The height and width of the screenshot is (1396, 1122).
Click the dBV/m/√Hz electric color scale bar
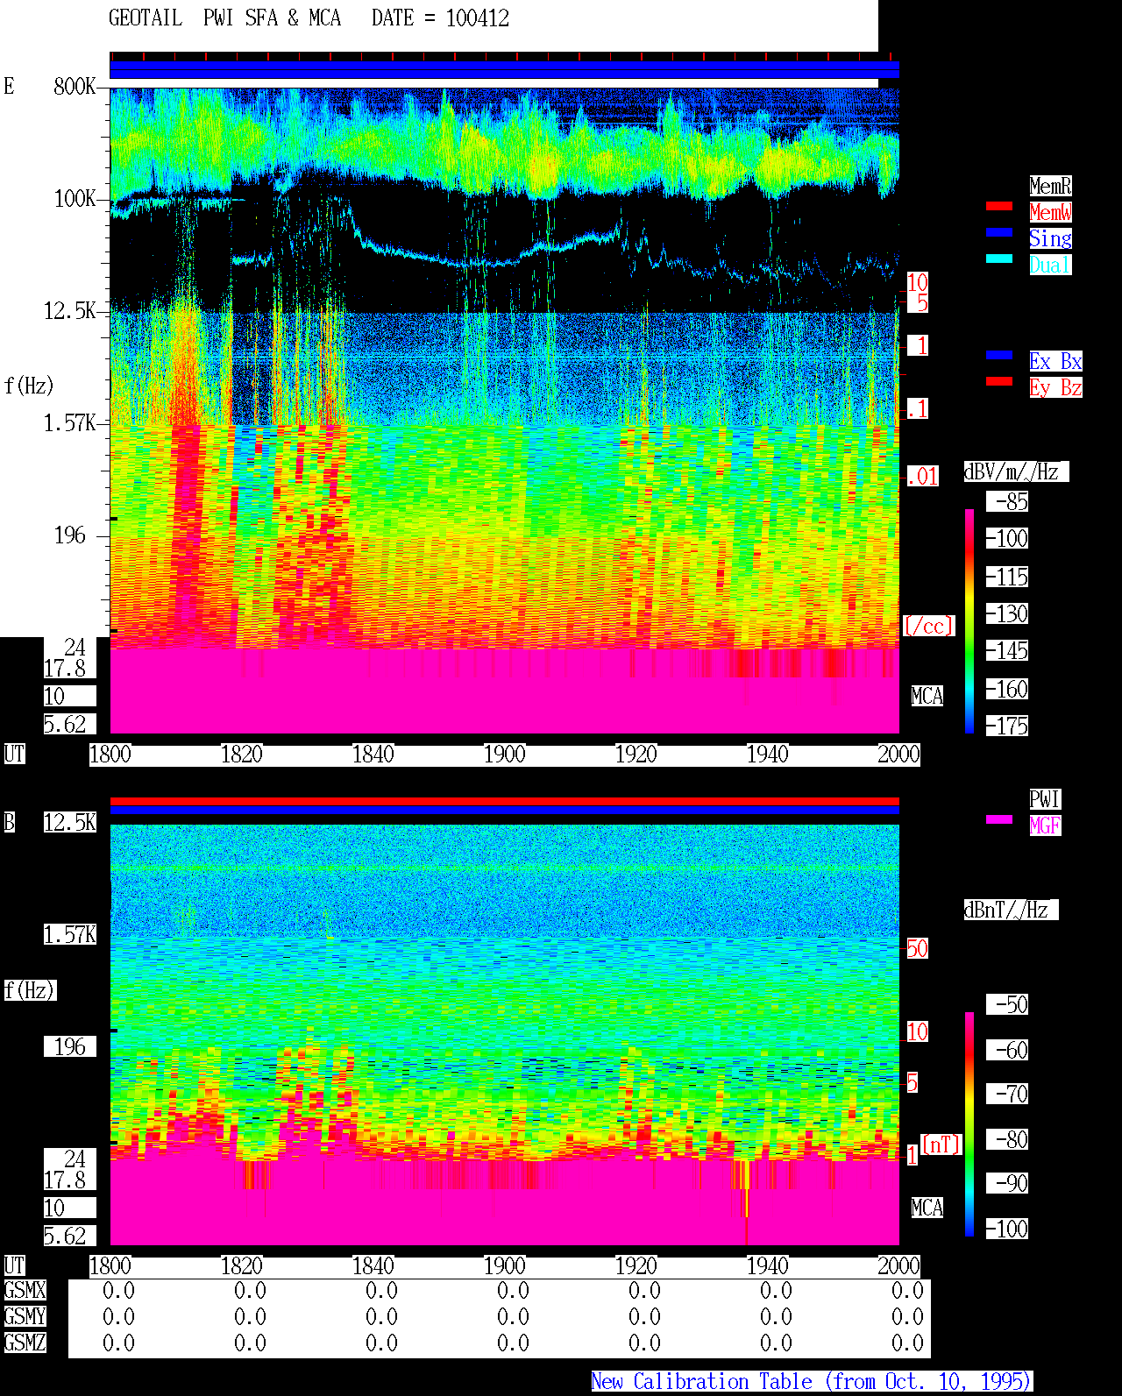coord(969,621)
